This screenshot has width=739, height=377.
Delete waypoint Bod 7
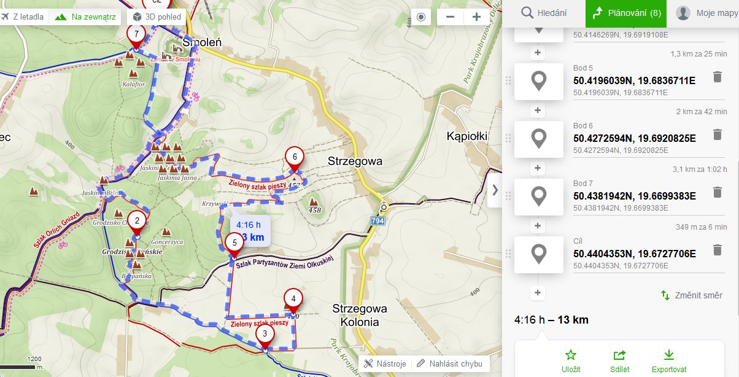[717, 192]
